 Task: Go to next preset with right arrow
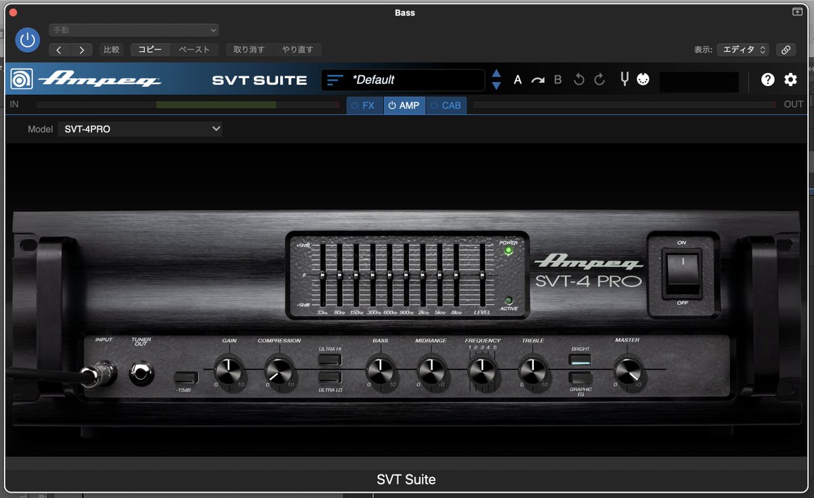pos(82,49)
